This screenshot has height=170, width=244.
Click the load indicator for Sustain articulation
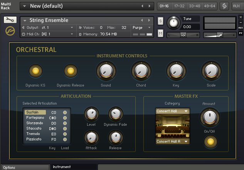point(65,112)
